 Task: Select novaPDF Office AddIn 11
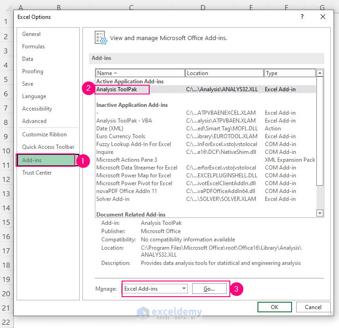click(127, 191)
